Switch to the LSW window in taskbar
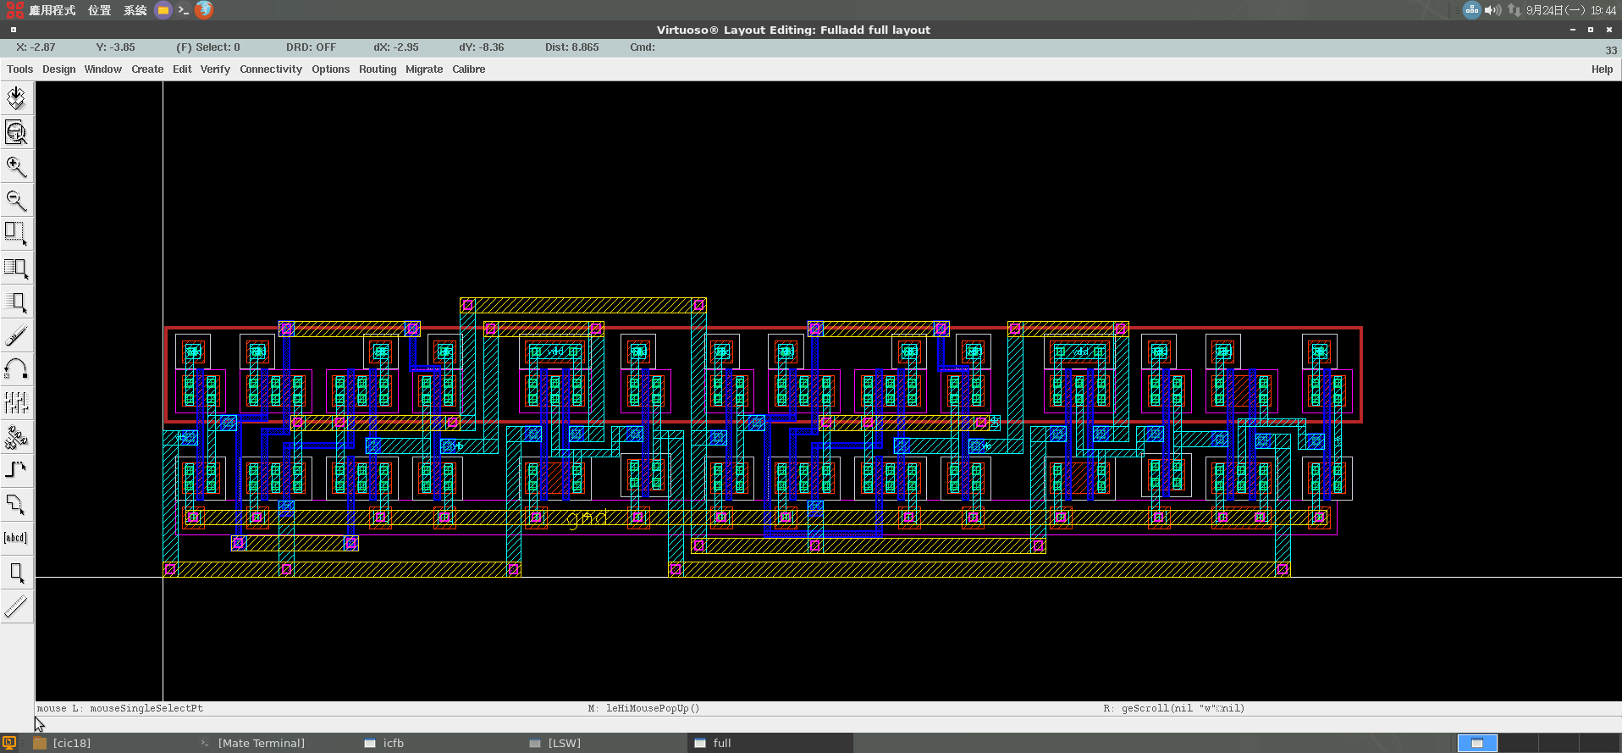Screen dimensions: 1622x753 click(564, 743)
